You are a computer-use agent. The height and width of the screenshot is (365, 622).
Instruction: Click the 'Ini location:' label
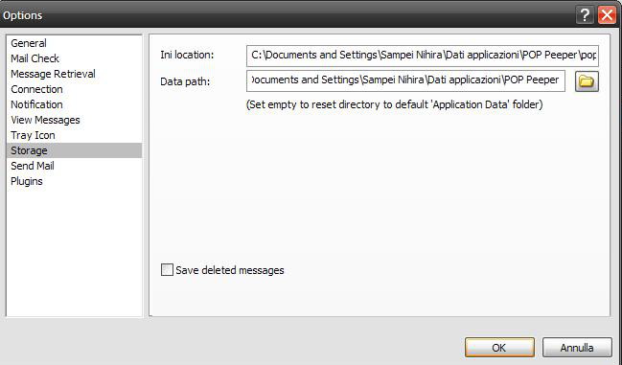coord(187,55)
